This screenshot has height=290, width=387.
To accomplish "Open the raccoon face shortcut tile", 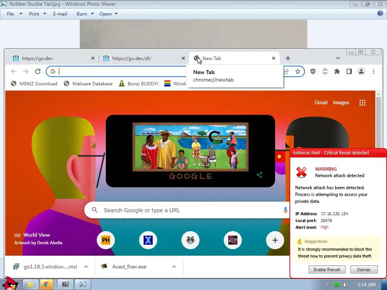I will point(190,240).
